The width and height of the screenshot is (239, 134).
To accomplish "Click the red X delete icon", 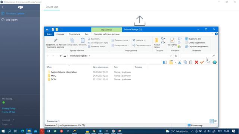I will point(196,62).
